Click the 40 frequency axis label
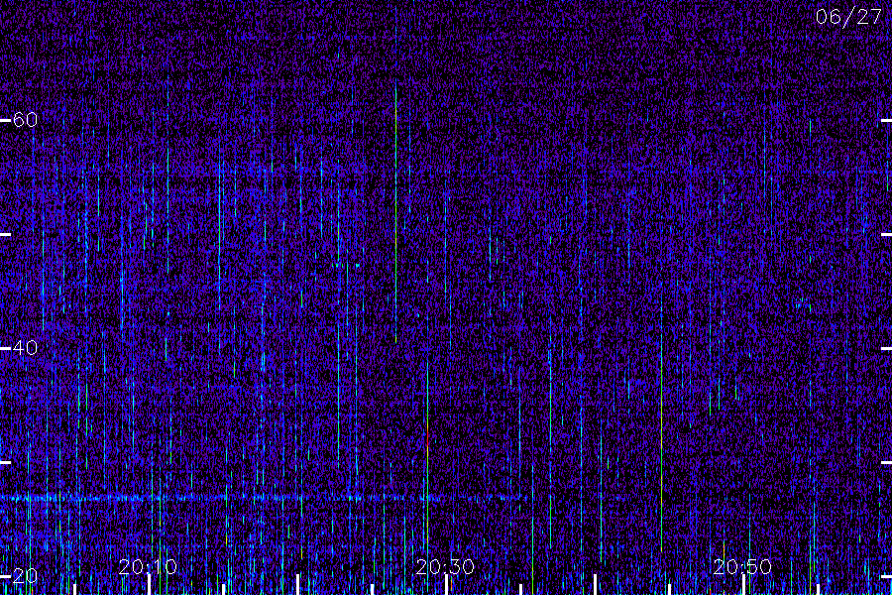Image resolution: width=892 pixels, height=595 pixels. tap(25, 347)
